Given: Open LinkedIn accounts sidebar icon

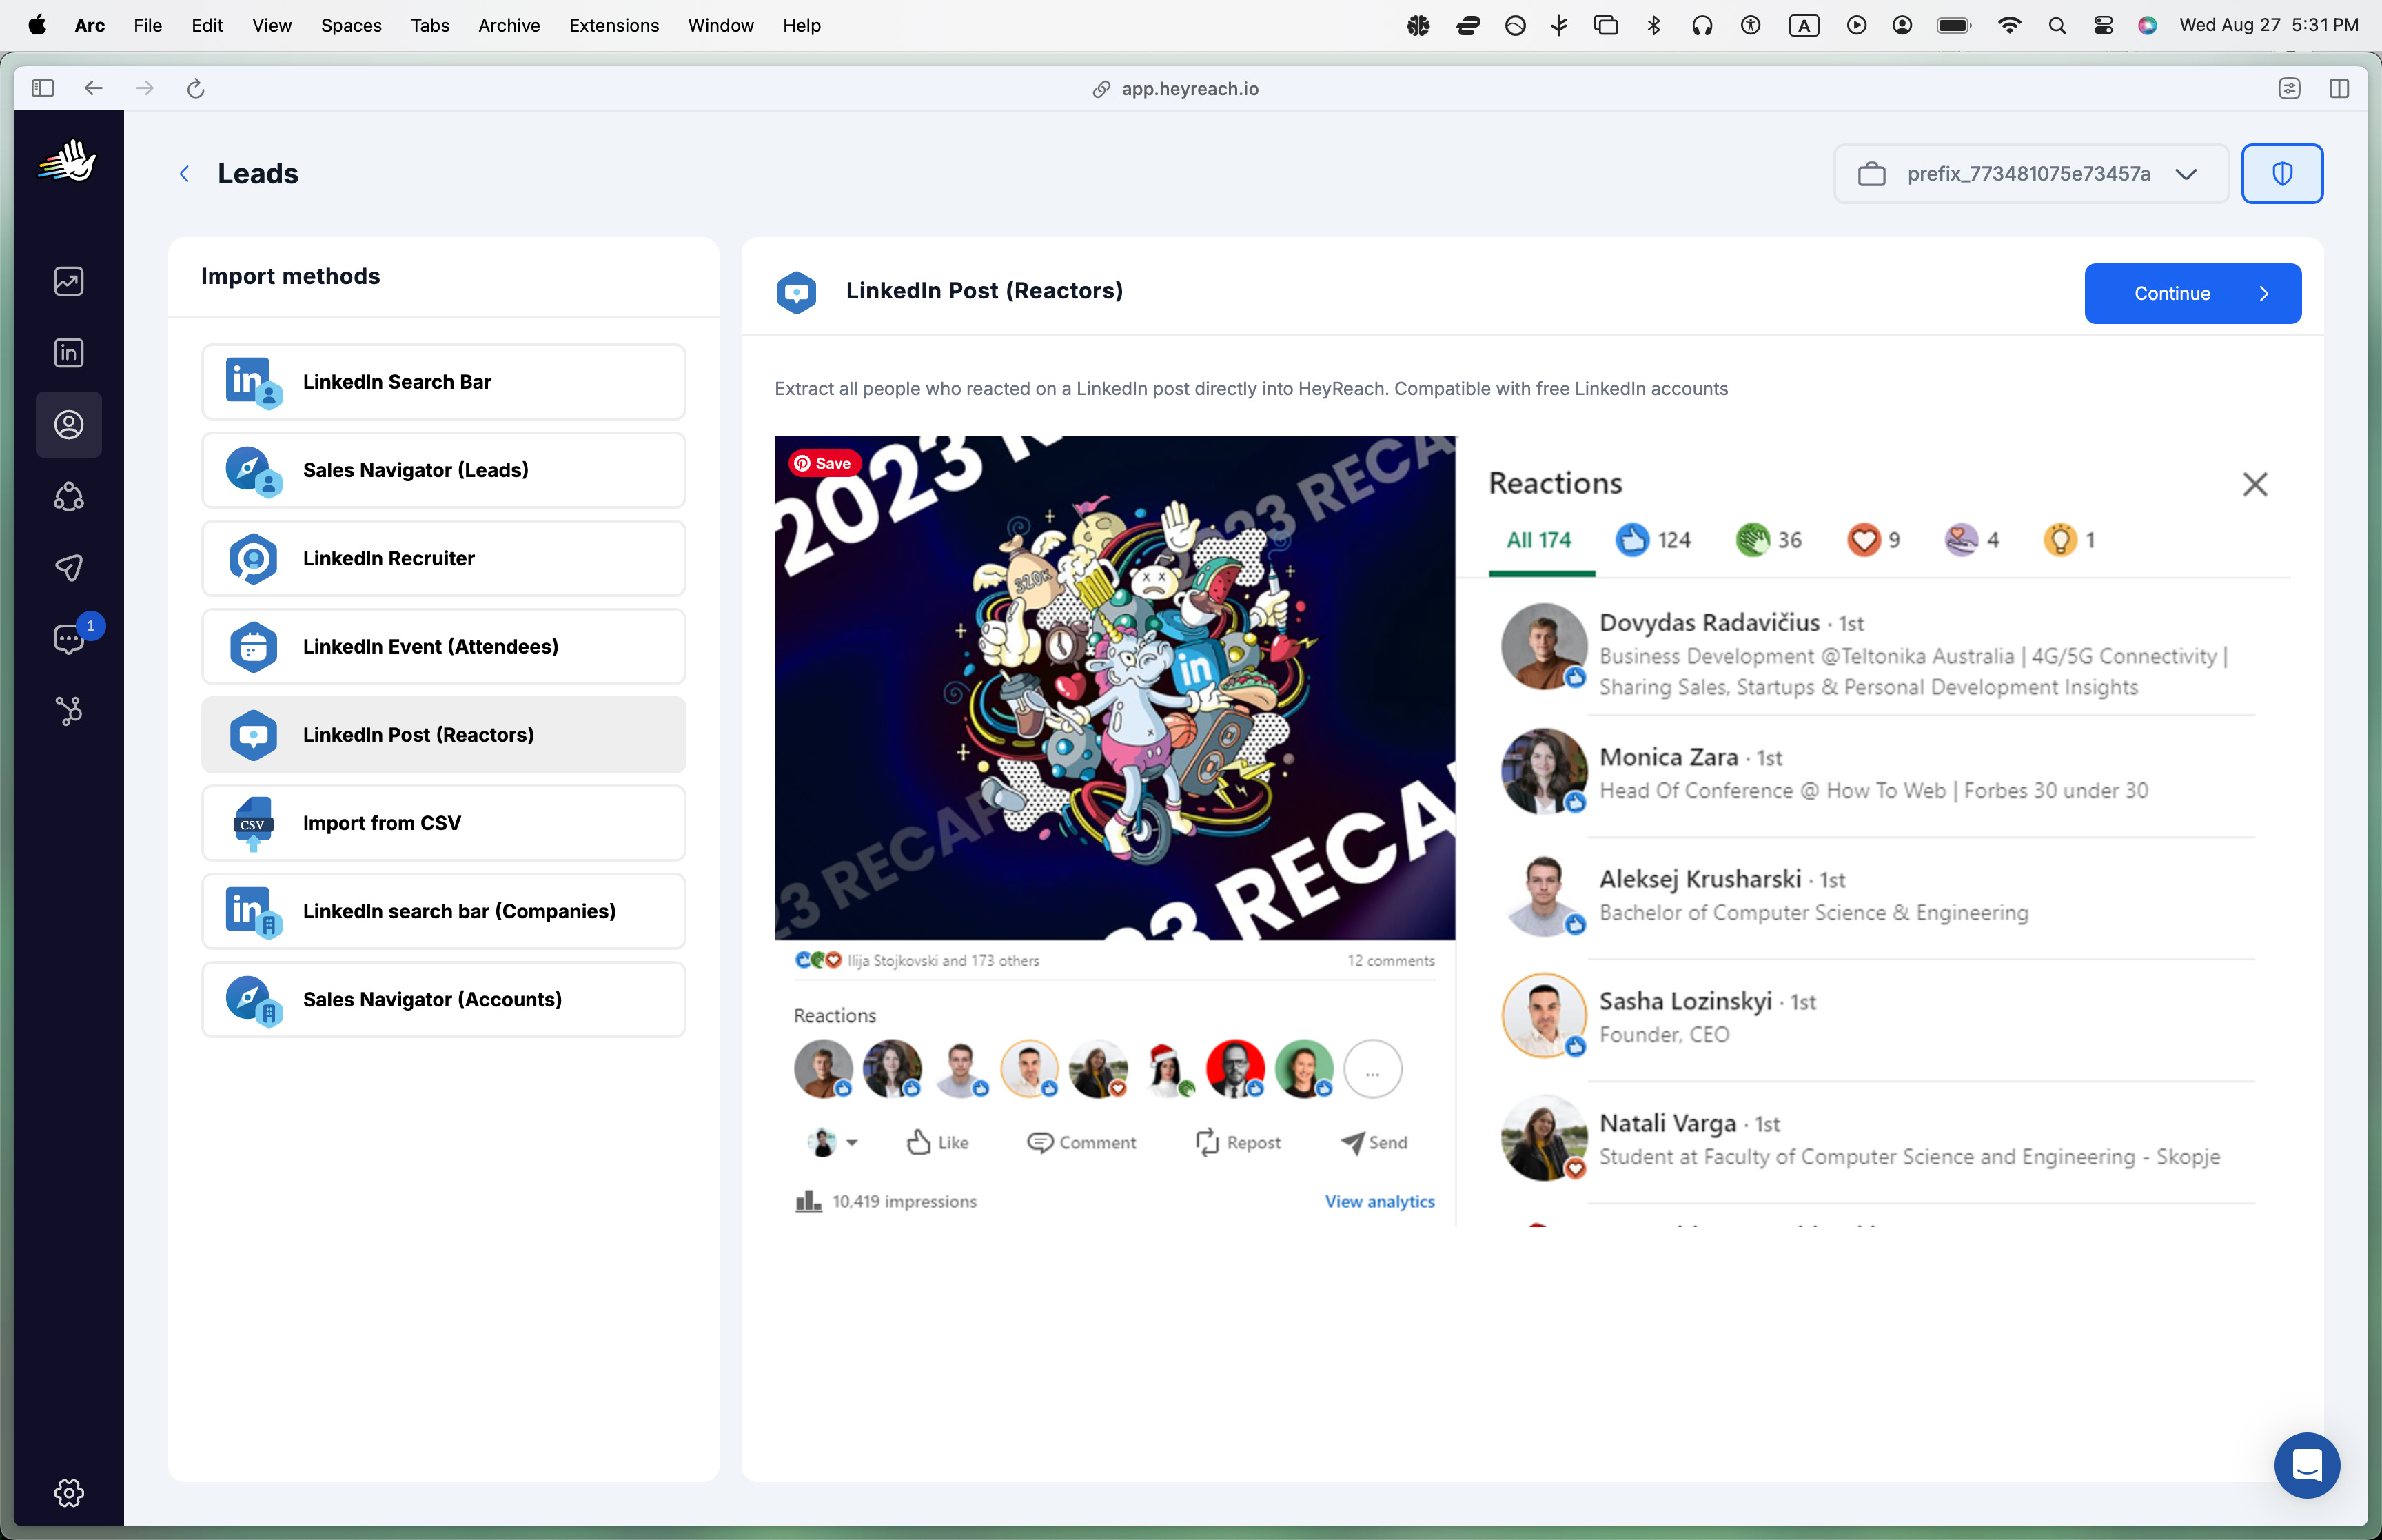Looking at the screenshot, I should [x=68, y=353].
